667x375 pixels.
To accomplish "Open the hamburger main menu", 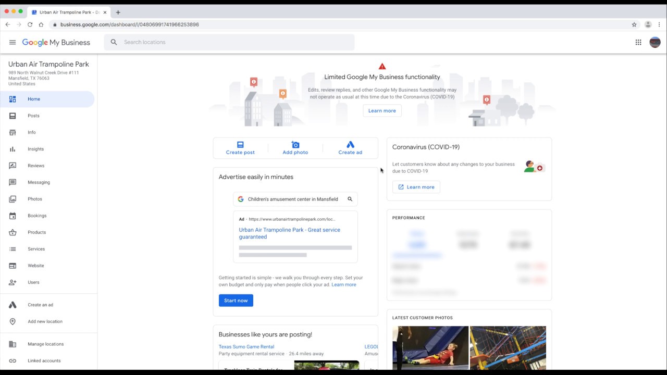I will 13,42.
